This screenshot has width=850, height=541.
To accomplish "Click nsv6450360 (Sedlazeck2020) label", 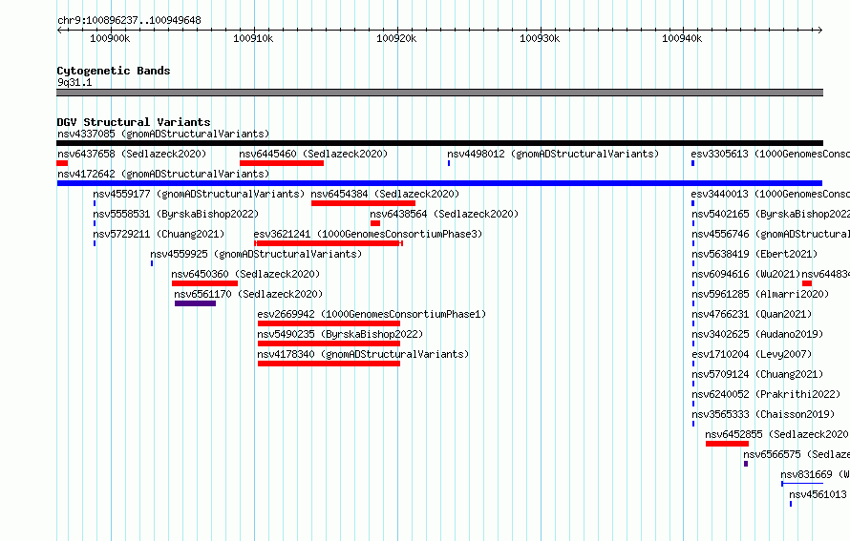I will pyautogui.click(x=245, y=274).
